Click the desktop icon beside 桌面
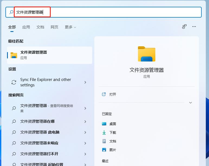 104,124
